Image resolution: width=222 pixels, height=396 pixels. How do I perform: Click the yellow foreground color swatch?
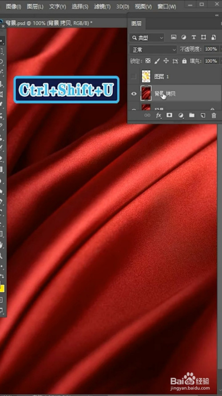(2, 288)
